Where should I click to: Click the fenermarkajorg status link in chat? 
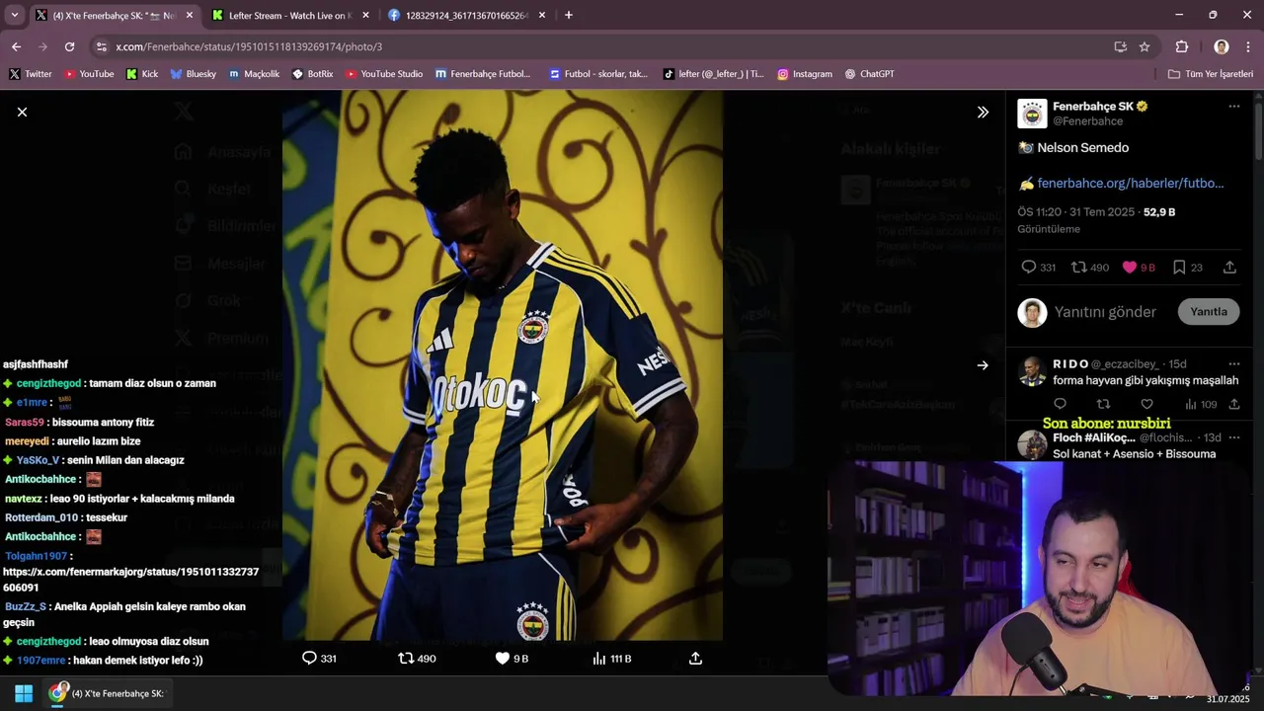(131, 580)
